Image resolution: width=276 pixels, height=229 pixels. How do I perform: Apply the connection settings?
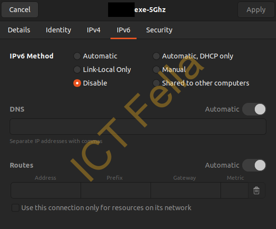[x=256, y=10]
